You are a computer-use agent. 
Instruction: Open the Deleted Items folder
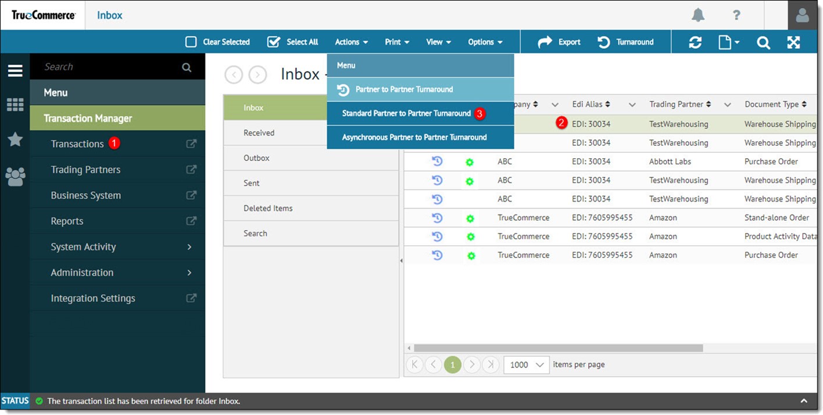[x=268, y=208]
